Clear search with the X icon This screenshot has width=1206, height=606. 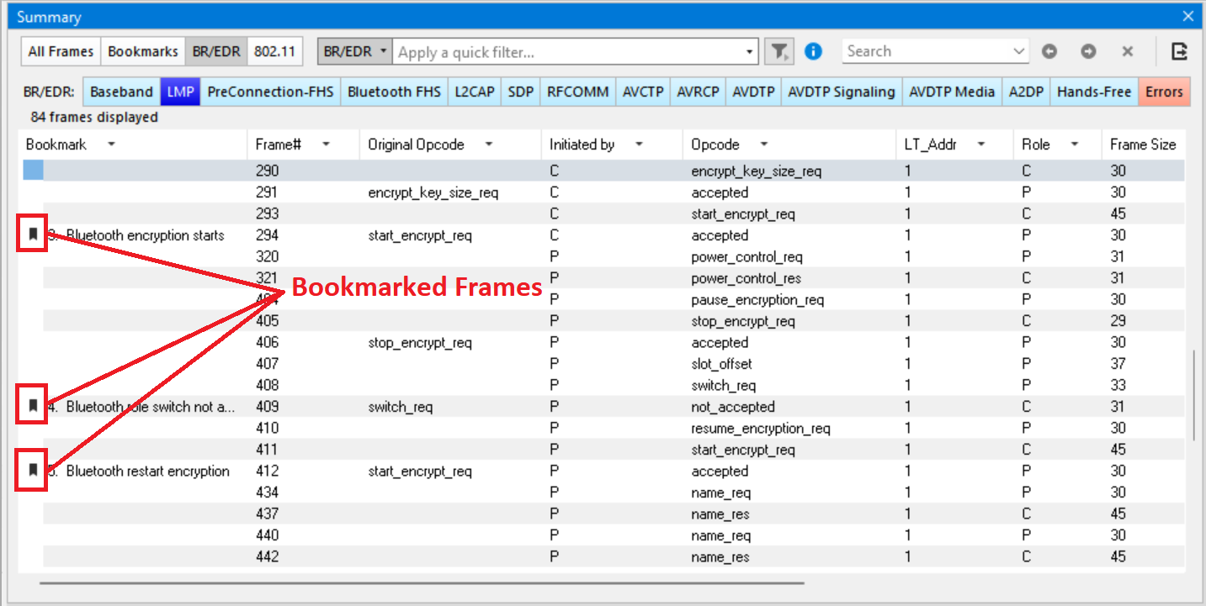pos(1128,51)
